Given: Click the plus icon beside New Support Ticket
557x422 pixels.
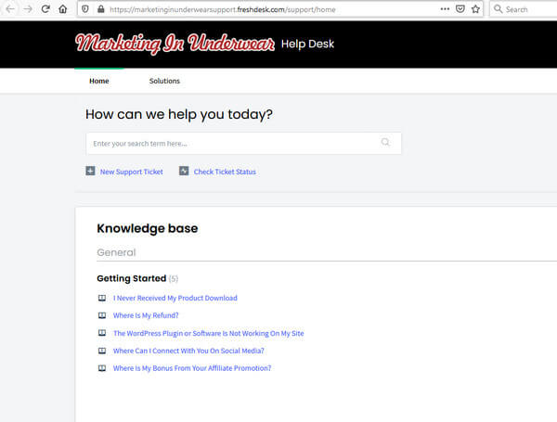Looking at the screenshot, I should click(91, 171).
